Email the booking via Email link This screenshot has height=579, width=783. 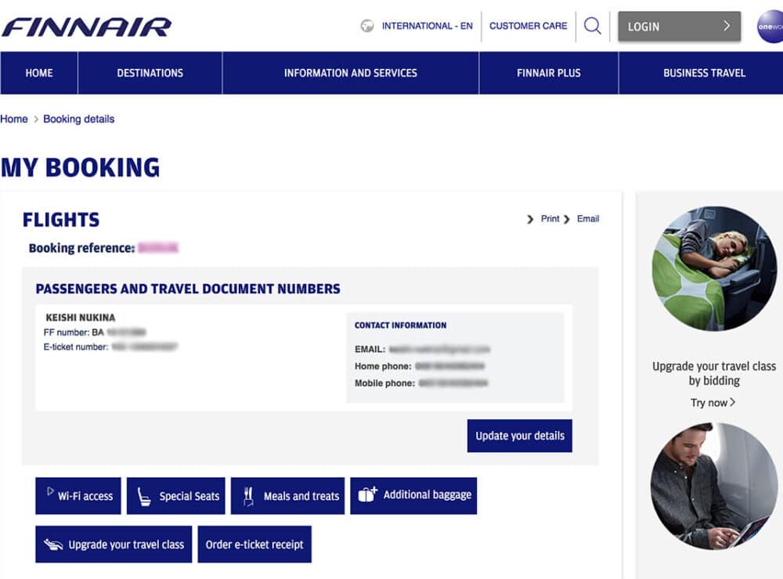(588, 218)
